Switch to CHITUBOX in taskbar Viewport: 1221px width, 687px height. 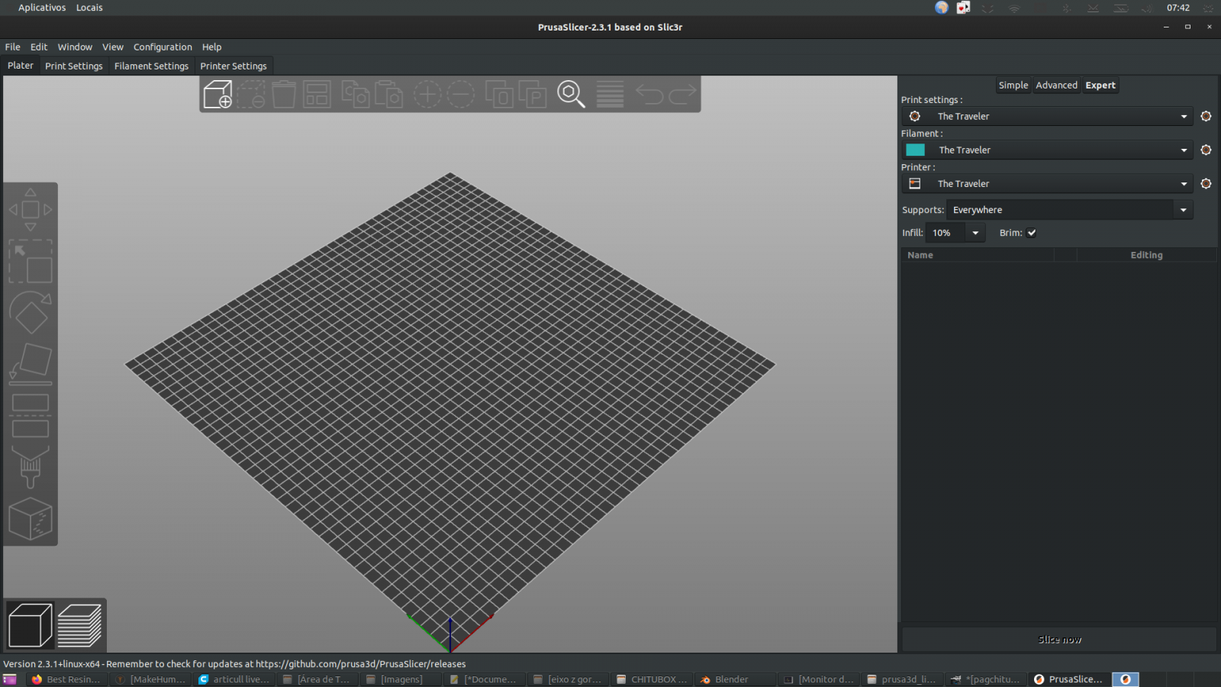pos(652,679)
